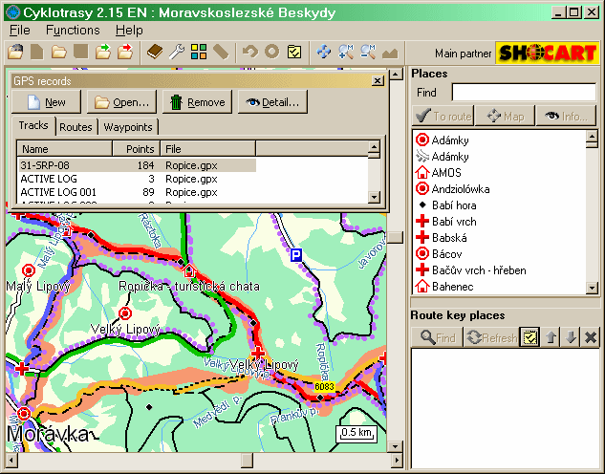This screenshot has width=605, height=474.
Task: Click the elevation profile mountain icon
Action: [x=390, y=52]
